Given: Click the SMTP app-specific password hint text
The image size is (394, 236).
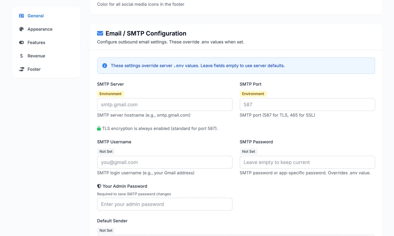Looking at the screenshot, I should click(305, 173).
